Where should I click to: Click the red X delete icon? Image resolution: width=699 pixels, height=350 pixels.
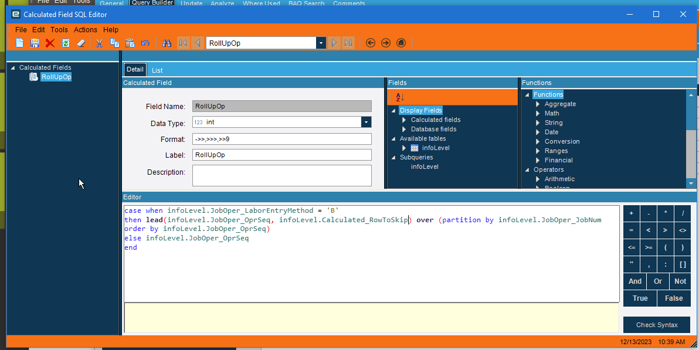tap(50, 43)
